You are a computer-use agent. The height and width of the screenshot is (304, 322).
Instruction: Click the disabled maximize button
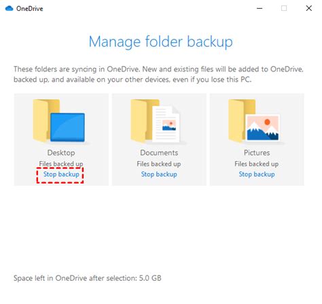pyautogui.click(x=284, y=8)
